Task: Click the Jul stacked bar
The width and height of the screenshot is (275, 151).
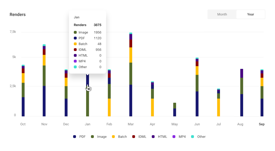Action: click(x=219, y=103)
